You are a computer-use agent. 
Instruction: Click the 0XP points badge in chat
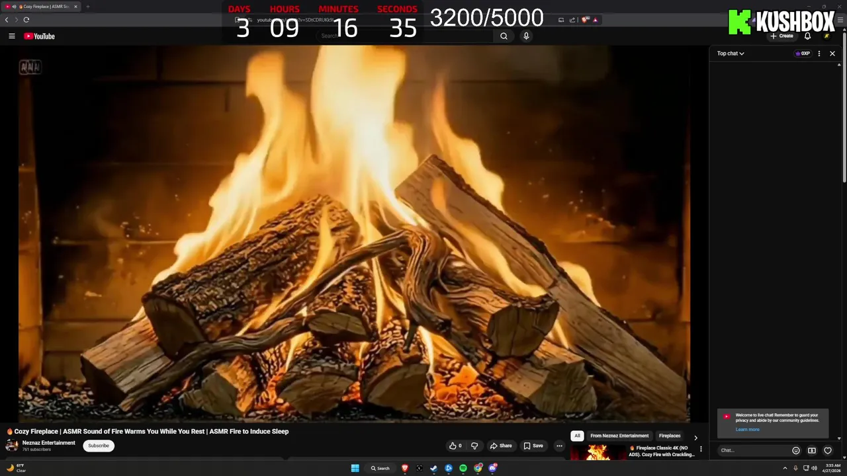coord(803,54)
